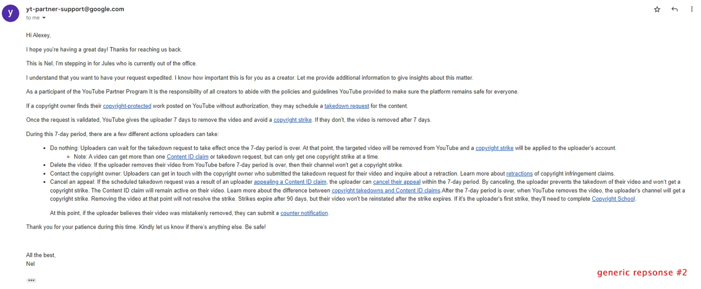
Task: Click the sender email address yt-partner-support@google.com
Action: coord(75,9)
